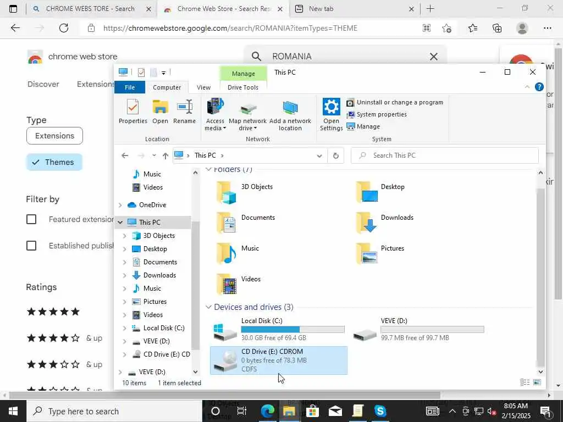Expand 3D Objects in navigation tree
Image resolution: width=563 pixels, height=422 pixels.
point(125,236)
